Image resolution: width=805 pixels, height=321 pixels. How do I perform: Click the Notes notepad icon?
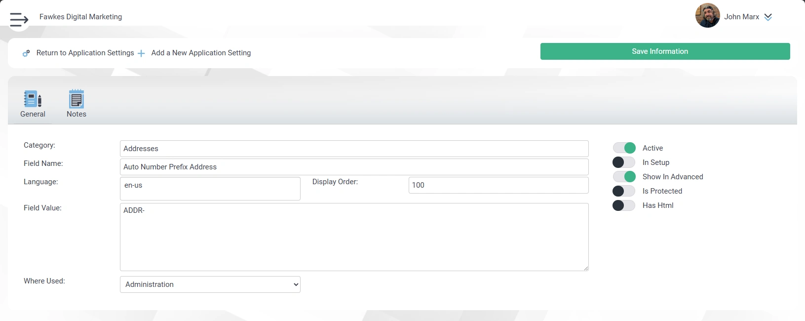tap(76, 99)
